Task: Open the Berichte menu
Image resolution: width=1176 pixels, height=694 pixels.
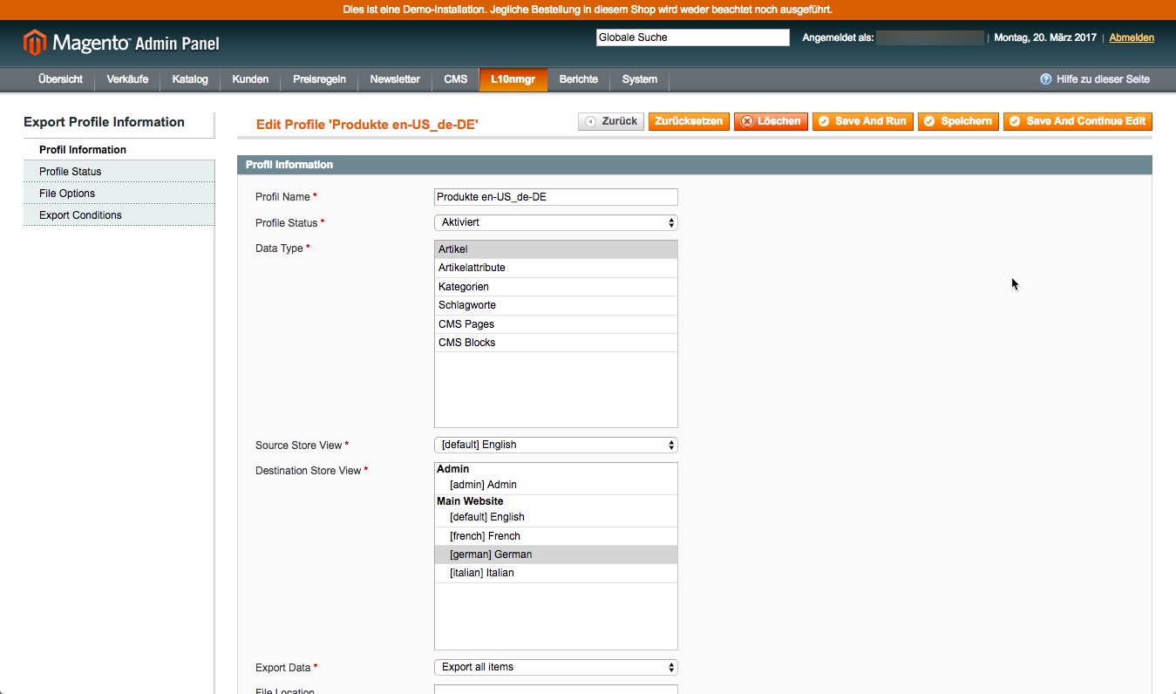Action: (579, 79)
